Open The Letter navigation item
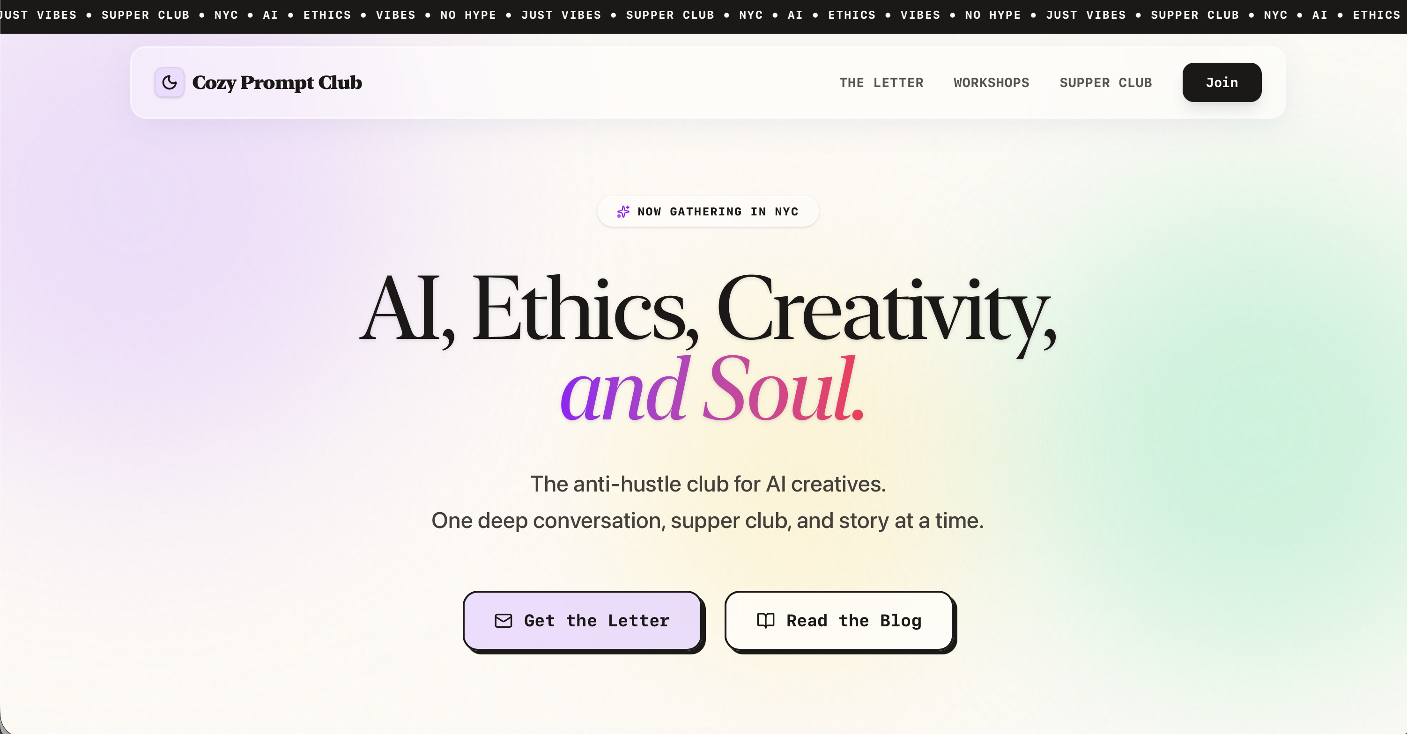 (881, 83)
